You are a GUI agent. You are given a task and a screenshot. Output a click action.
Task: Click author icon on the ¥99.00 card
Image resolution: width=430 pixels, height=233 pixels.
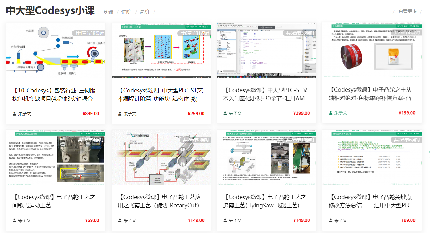click(x=330, y=220)
